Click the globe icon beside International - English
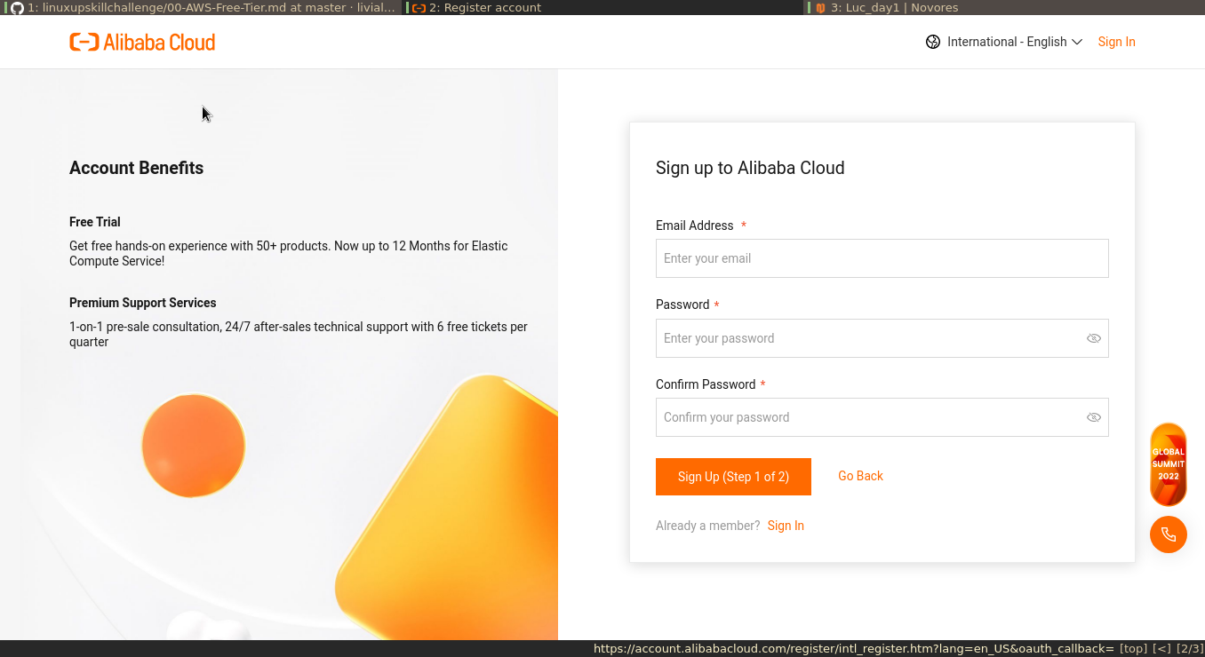 click(x=933, y=42)
